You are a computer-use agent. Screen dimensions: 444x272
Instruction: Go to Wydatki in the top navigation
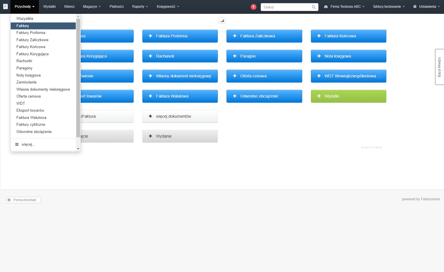50,7
